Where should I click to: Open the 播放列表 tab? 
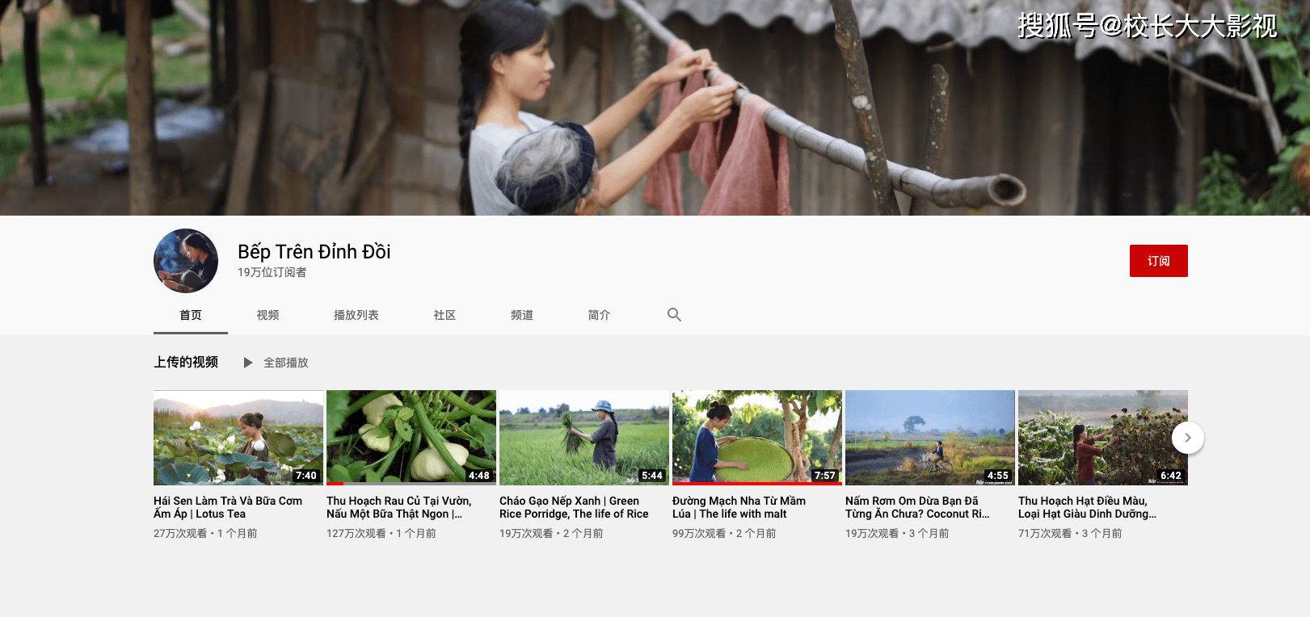click(356, 315)
